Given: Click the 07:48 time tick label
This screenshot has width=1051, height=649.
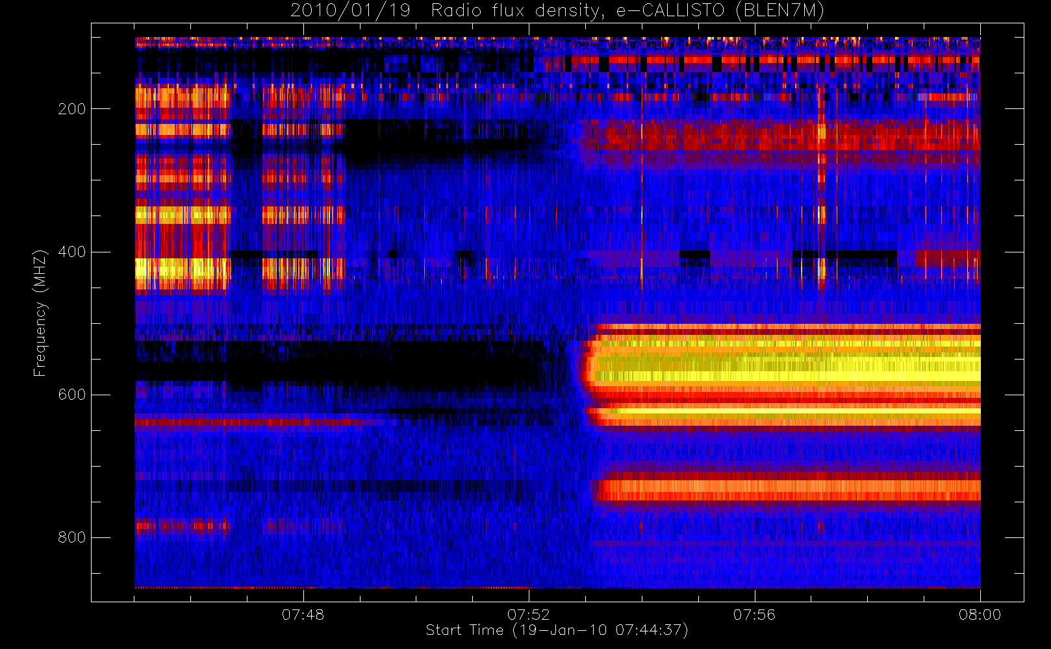Looking at the screenshot, I should point(303,615).
